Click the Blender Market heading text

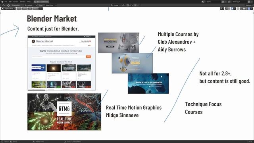(x=52, y=19)
